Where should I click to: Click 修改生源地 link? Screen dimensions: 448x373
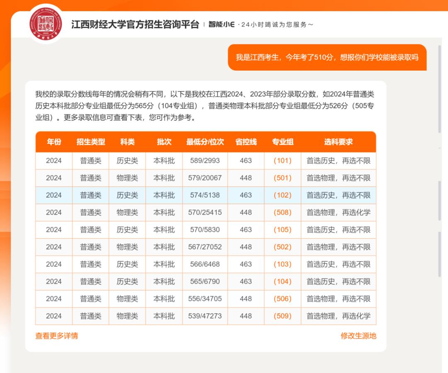(358, 336)
